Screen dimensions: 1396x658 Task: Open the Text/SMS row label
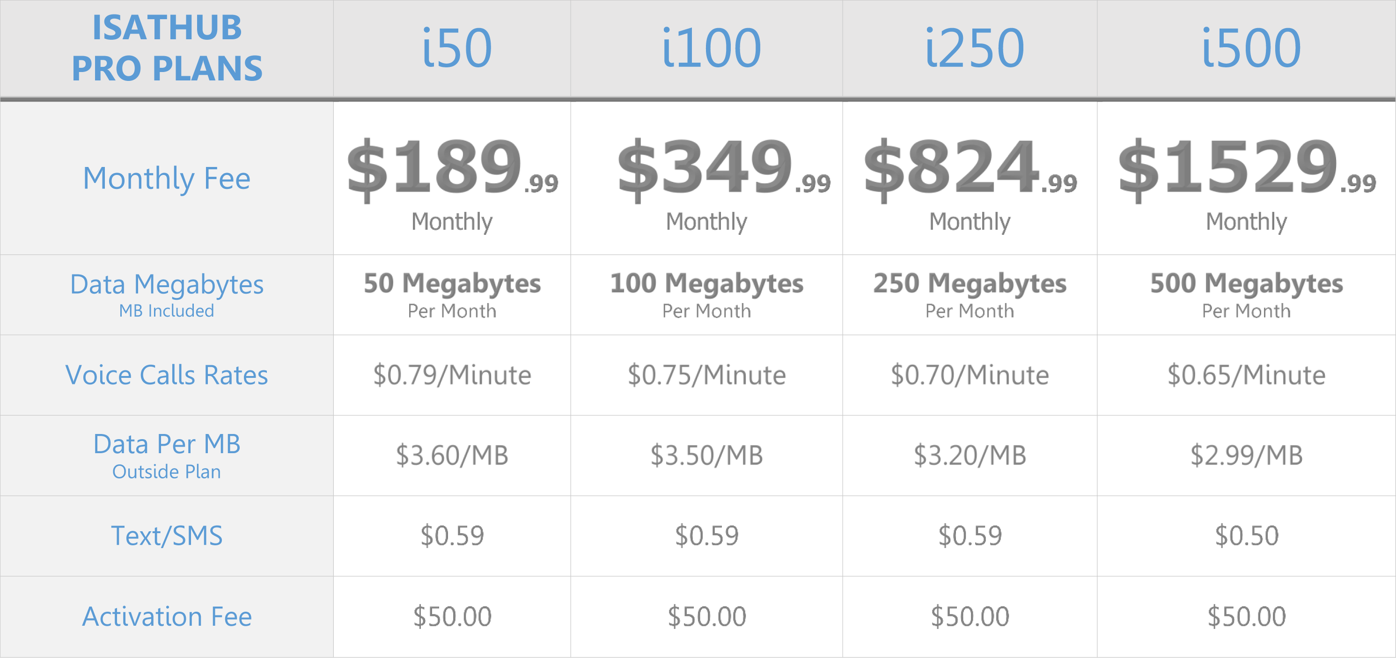[166, 535]
